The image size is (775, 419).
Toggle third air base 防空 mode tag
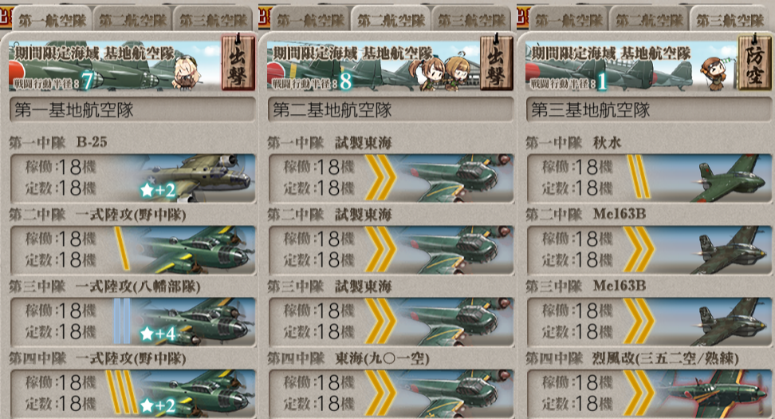(755, 61)
